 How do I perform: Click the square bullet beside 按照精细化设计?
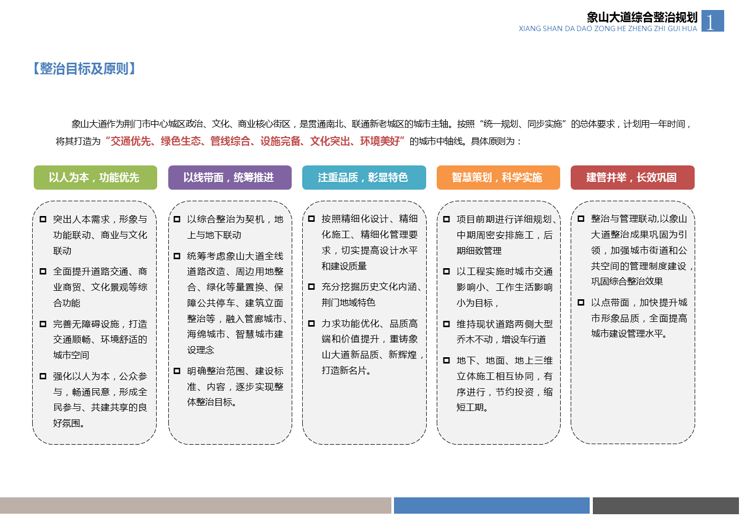312,219
